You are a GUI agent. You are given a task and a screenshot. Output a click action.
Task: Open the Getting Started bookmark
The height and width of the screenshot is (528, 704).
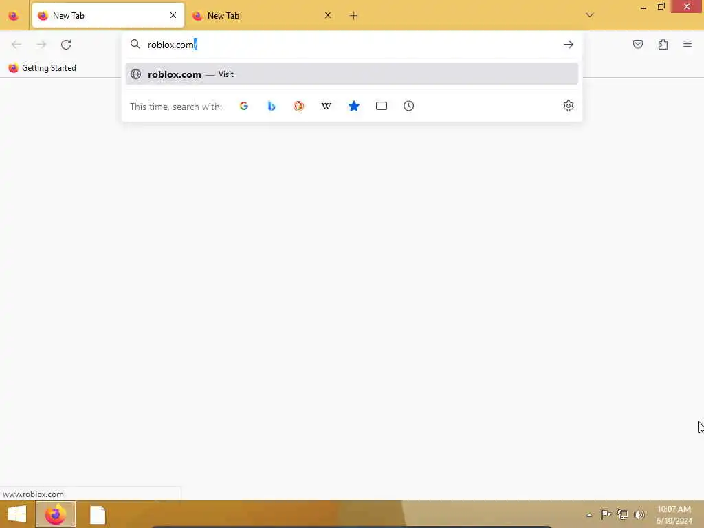point(43,68)
